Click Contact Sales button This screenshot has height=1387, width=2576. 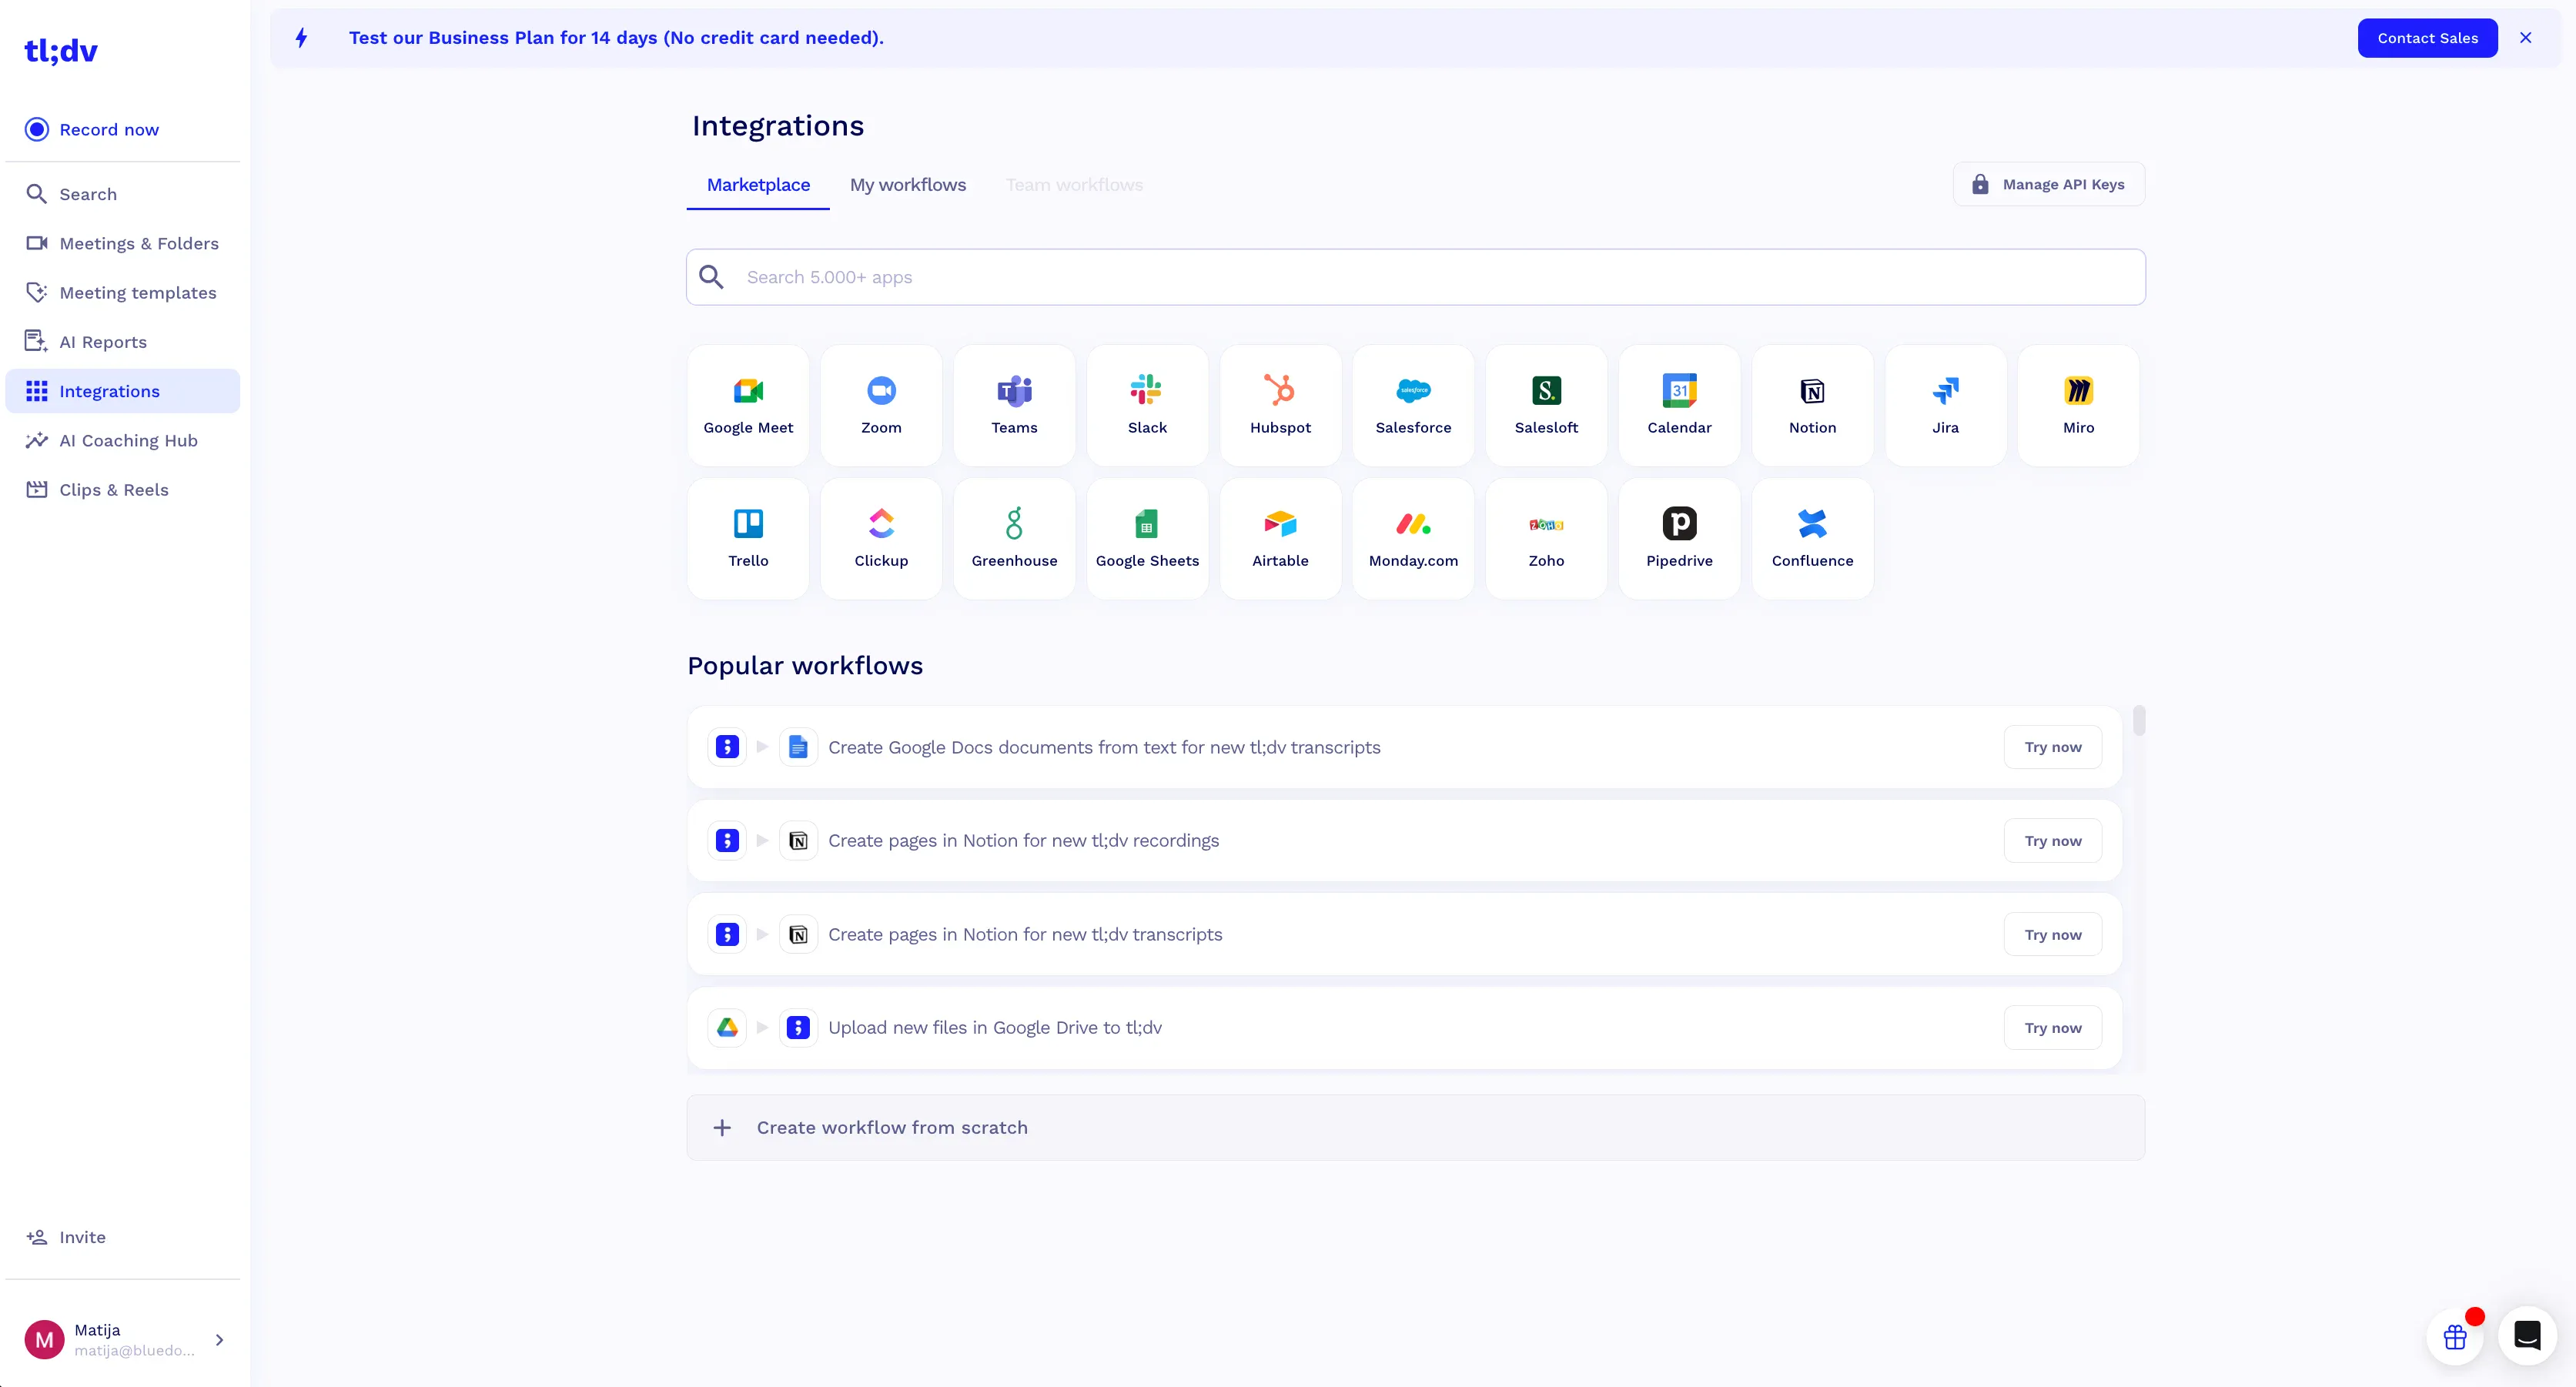pyautogui.click(x=2427, y=38)
